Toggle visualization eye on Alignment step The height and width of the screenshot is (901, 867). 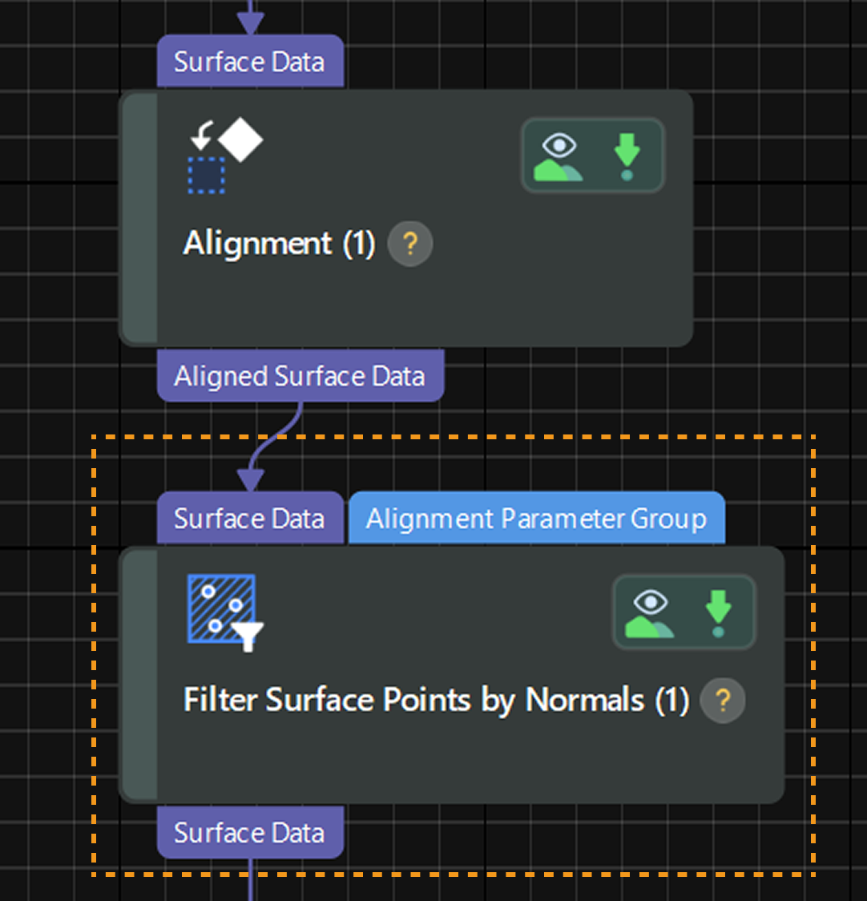559,156
